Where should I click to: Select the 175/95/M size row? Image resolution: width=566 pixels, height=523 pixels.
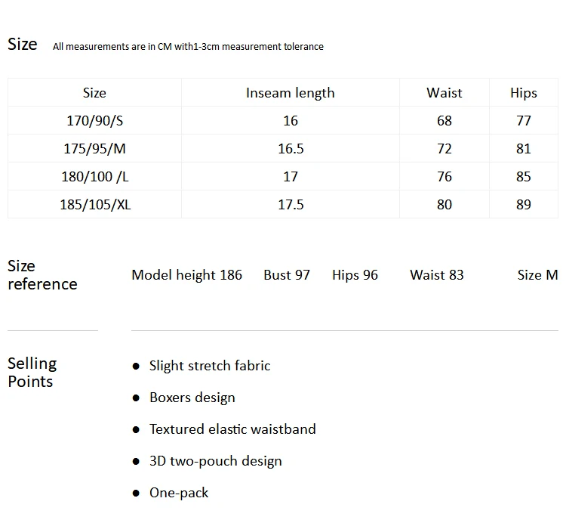point(283,149)
